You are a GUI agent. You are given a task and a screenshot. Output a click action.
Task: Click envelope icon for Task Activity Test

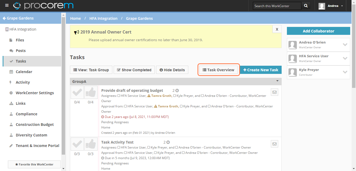275,144
